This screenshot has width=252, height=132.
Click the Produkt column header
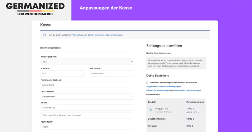click(152, 102)
